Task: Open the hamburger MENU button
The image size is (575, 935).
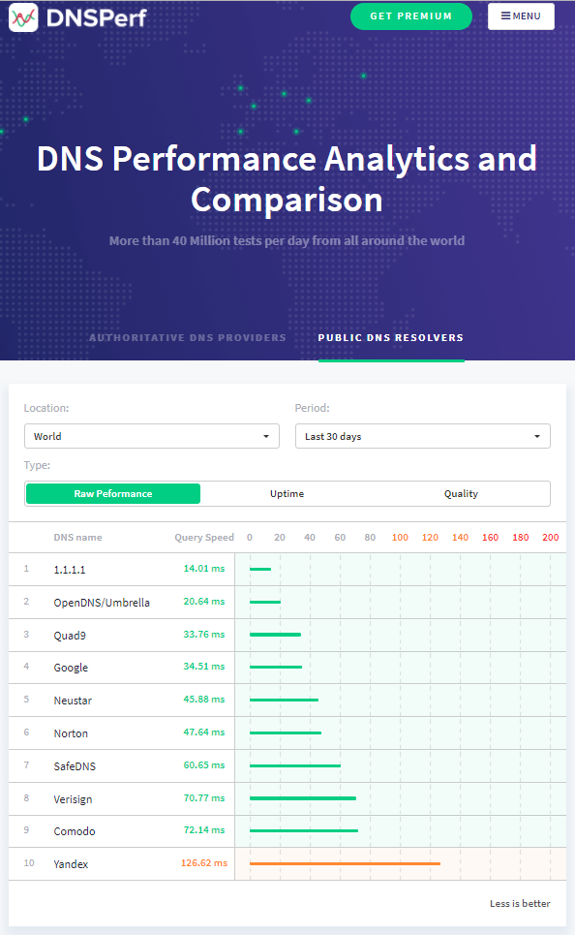Action: click(521, 16)
